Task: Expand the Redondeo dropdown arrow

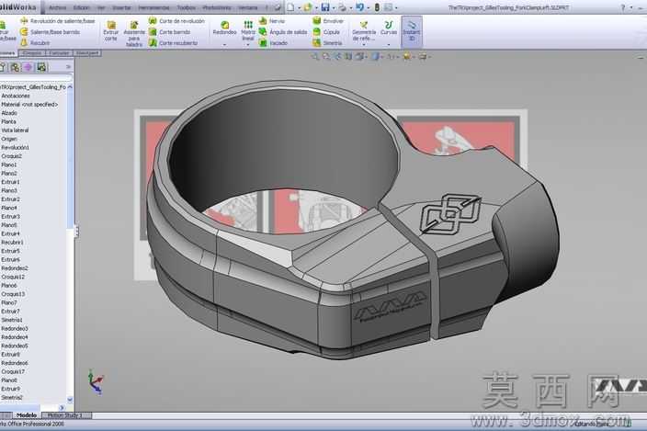Action: (x=225, y=44)
